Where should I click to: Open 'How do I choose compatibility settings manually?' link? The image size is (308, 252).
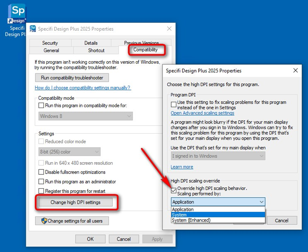pos(83,88)
